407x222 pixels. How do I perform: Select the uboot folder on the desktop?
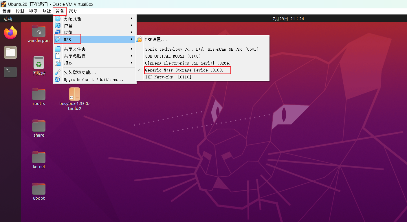(39, 192)
